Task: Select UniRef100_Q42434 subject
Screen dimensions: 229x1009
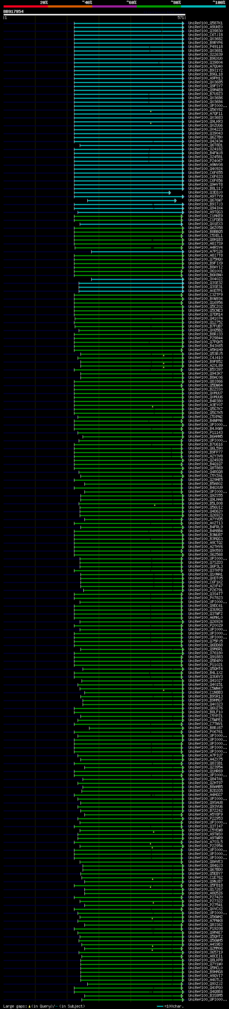Action: coord(205,141)
